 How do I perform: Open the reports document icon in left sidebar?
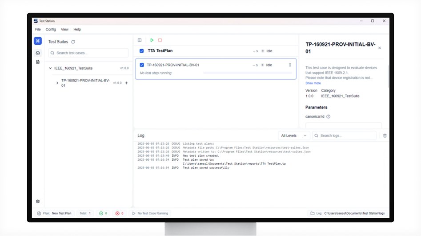point(38,62)
